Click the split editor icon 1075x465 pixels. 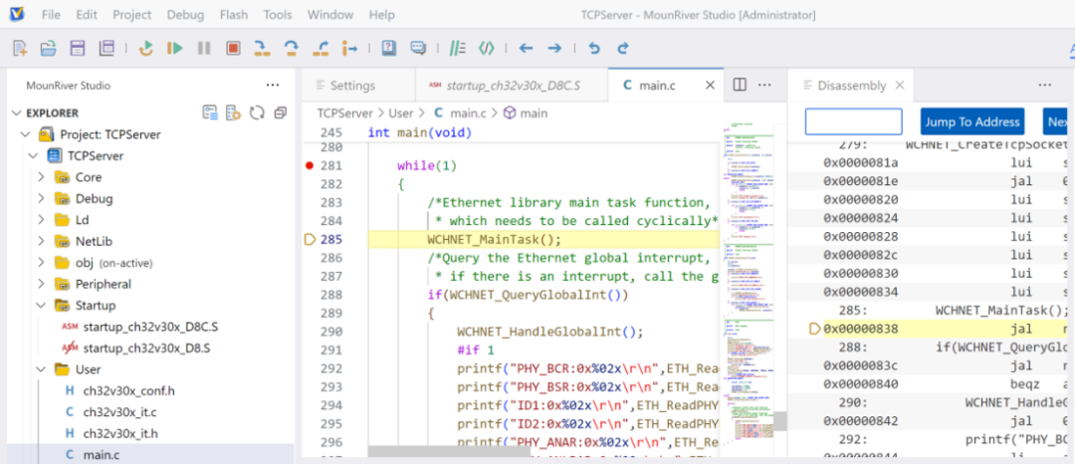[740, 86]
